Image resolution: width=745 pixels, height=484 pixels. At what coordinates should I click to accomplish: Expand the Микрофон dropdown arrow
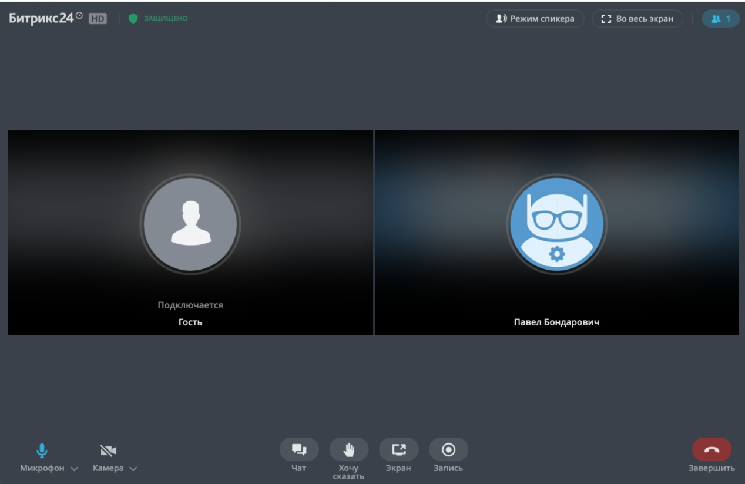coord(74,469)
